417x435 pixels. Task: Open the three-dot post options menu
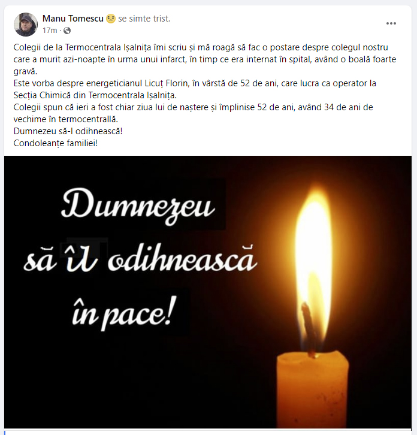pos(391,23)
